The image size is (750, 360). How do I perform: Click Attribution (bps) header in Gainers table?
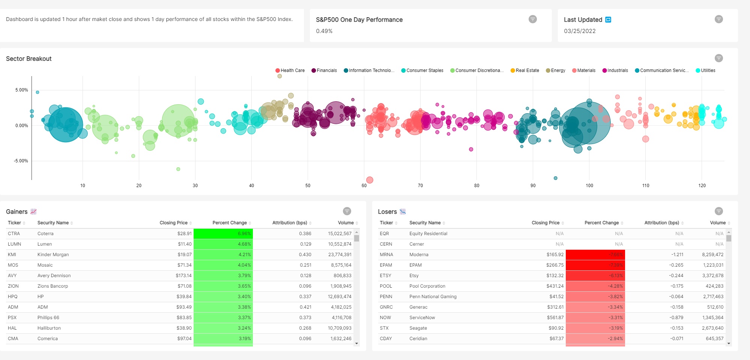[290, 223]
